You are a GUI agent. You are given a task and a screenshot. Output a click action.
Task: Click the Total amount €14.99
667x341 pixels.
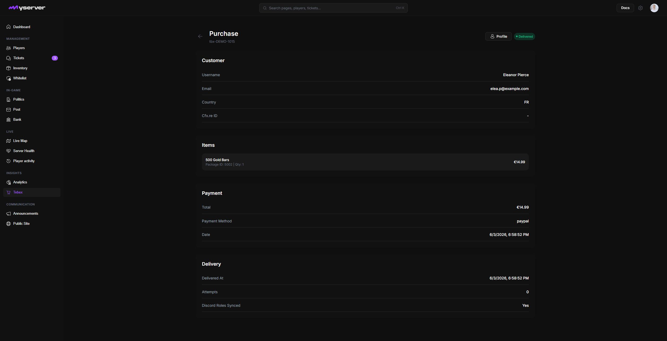point(522,208)
